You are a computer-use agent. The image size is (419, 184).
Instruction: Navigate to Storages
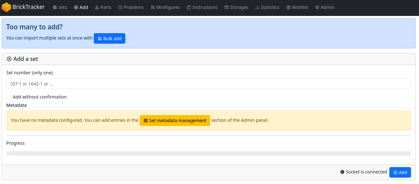click(236, 7)
